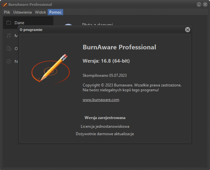Close the O programie dialog
The width and height of the screenshot is (210, 170).
pyautogui.click(x=188, y=30)
